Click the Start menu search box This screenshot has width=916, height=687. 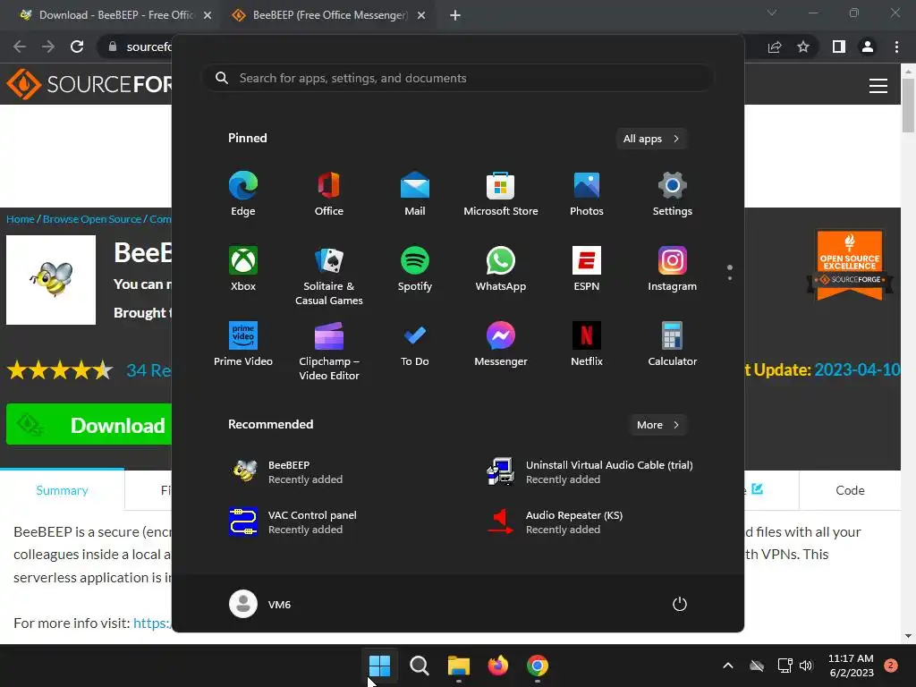click(x=458, y=78)
